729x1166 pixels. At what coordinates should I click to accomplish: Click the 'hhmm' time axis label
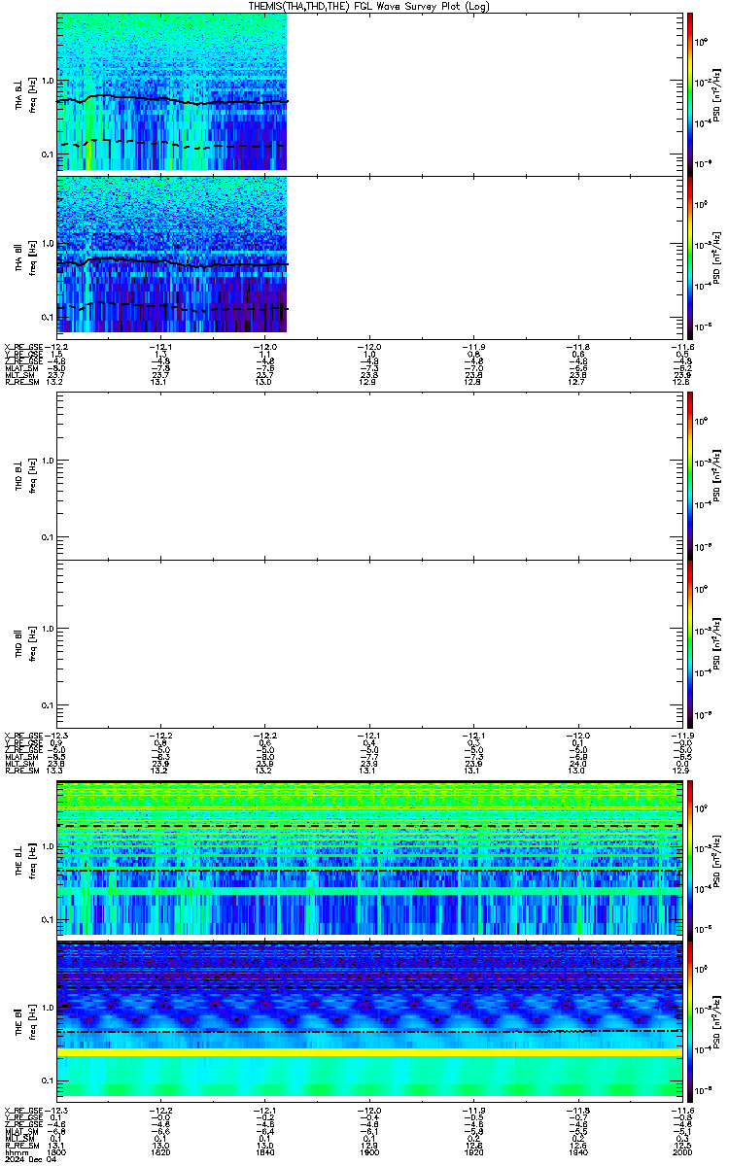click(17, 1152)
